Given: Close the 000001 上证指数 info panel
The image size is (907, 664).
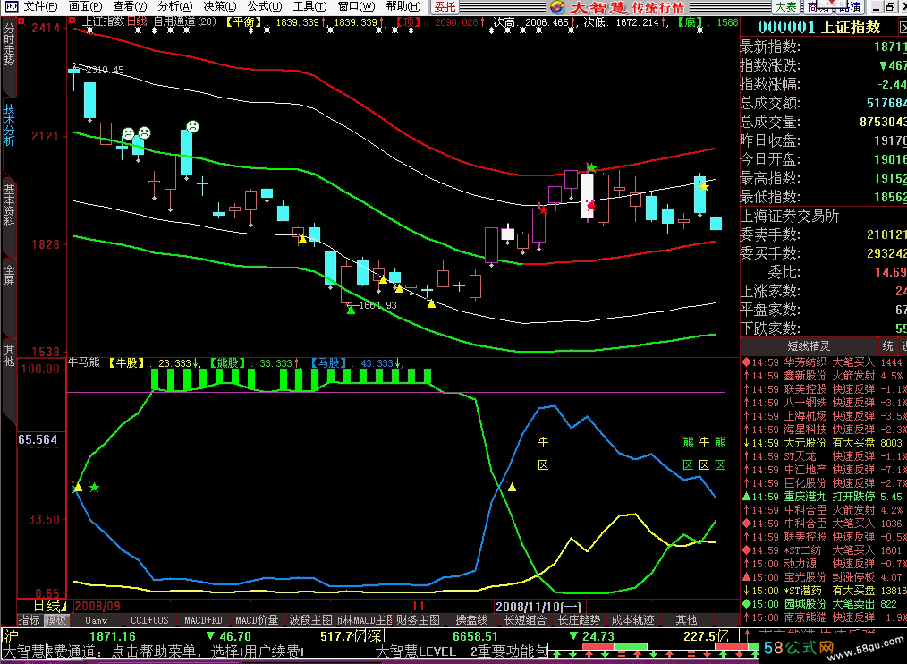Looking at the screenshot, I should (x=903, y=27).
